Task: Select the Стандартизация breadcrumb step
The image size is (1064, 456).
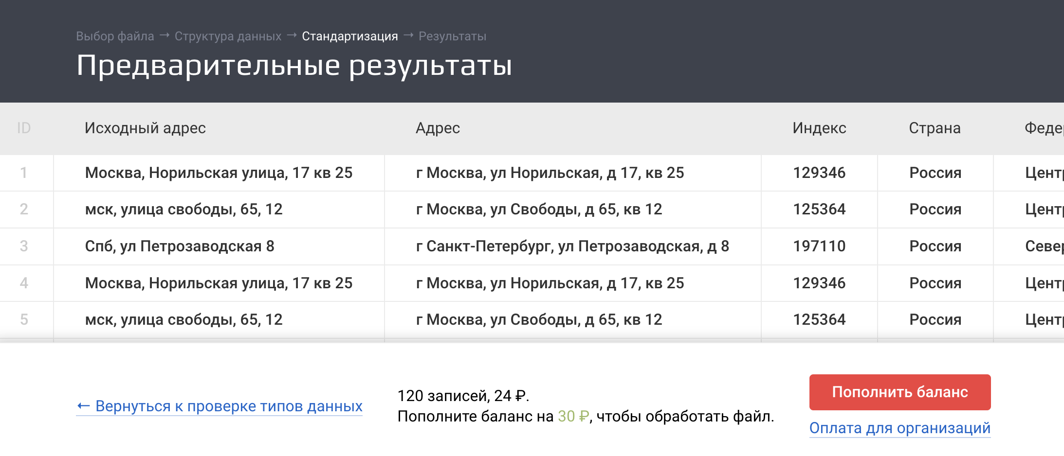Action: pyautogui.click(x=350, y=36)
